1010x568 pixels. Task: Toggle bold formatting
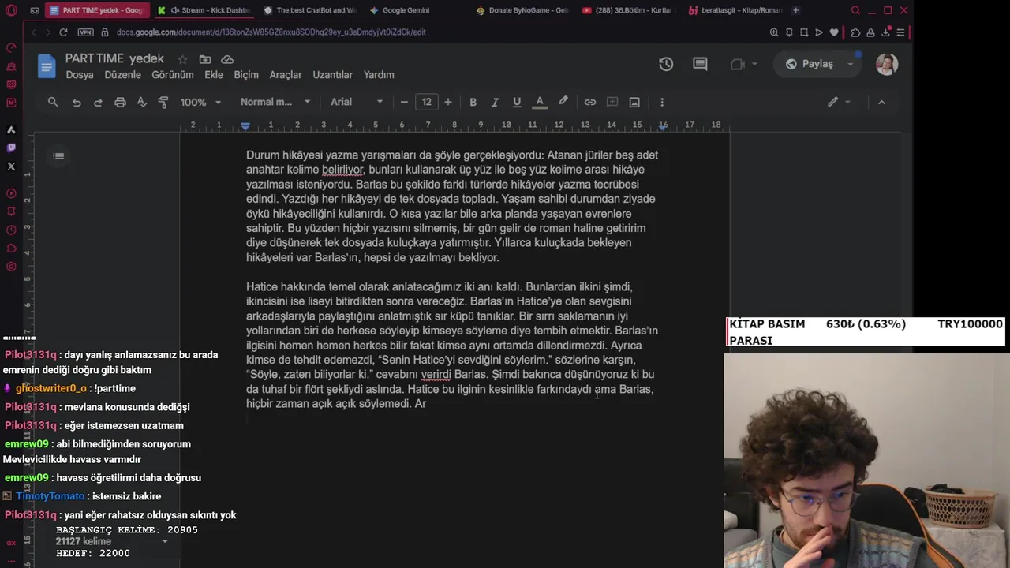tap(473, 102)
